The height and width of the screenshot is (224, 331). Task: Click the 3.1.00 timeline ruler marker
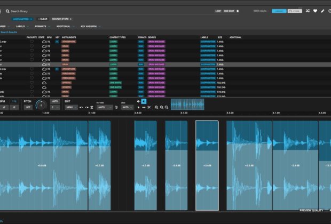(x=184, y=113)
